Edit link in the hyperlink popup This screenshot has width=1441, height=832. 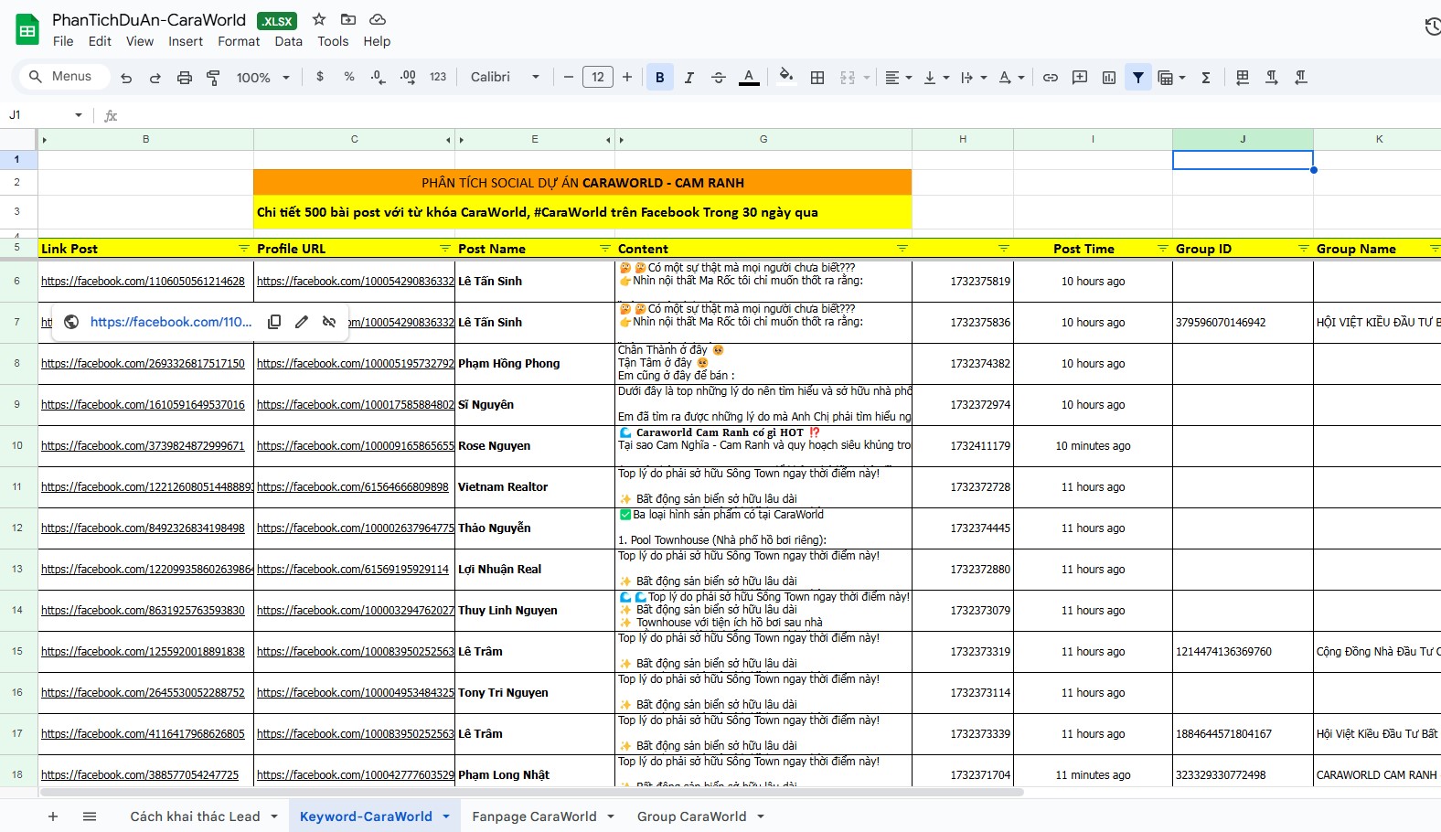(x=302, y=322)
